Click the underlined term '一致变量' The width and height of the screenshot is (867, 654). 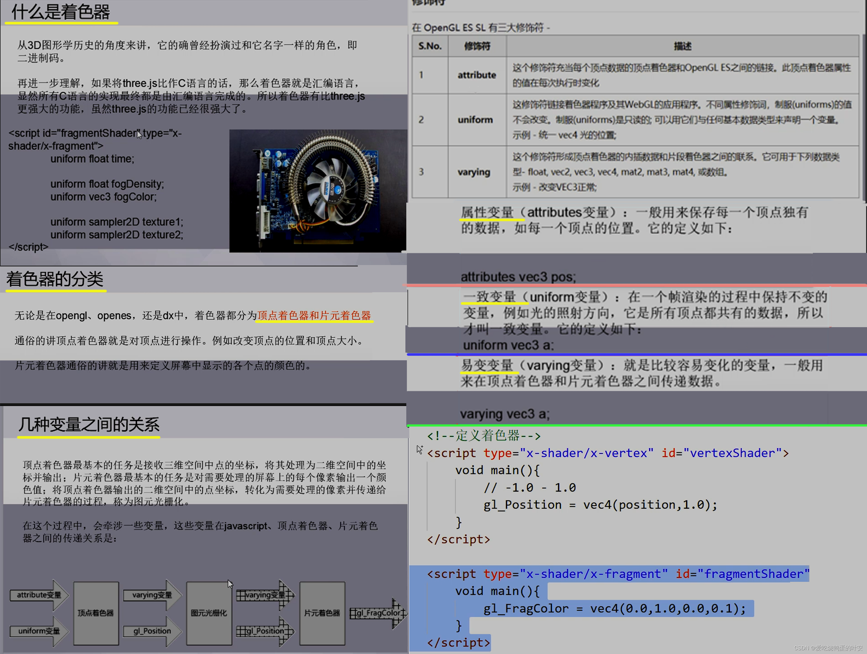click(490, 297)
